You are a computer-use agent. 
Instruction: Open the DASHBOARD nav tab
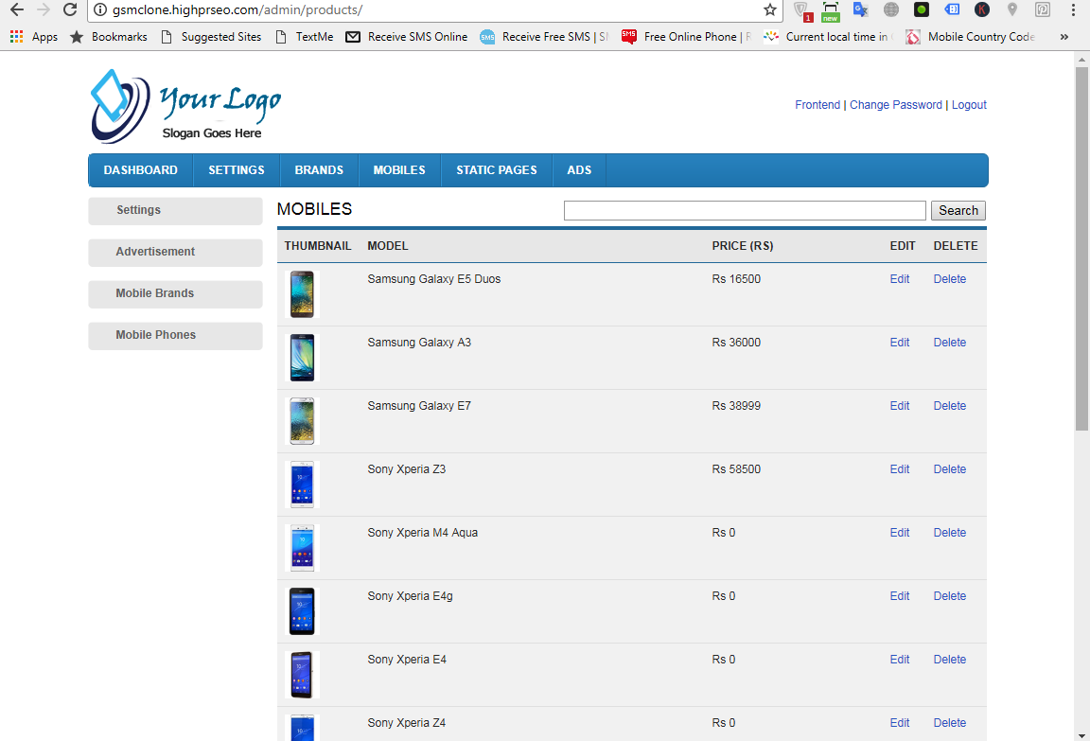tap(140, 170)
